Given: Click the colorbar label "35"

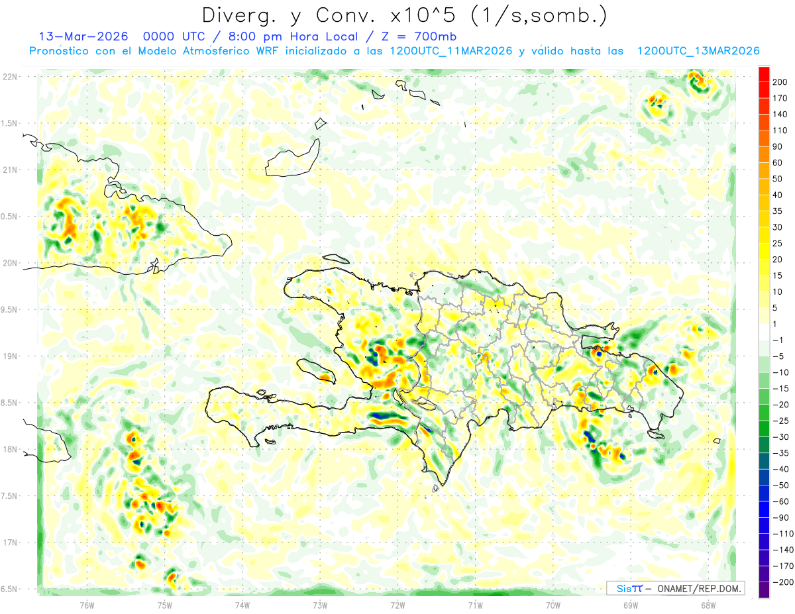Looking at the screenshot, I should click(778, 211).
